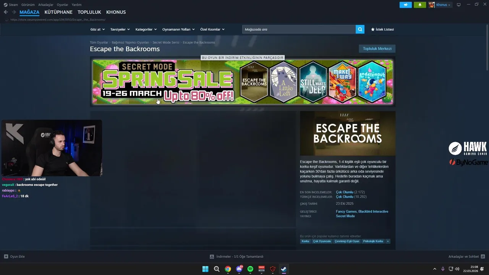Screen dimensions: 489x275
Task: Click the blue announcements megaphone button
Action: 406,5
